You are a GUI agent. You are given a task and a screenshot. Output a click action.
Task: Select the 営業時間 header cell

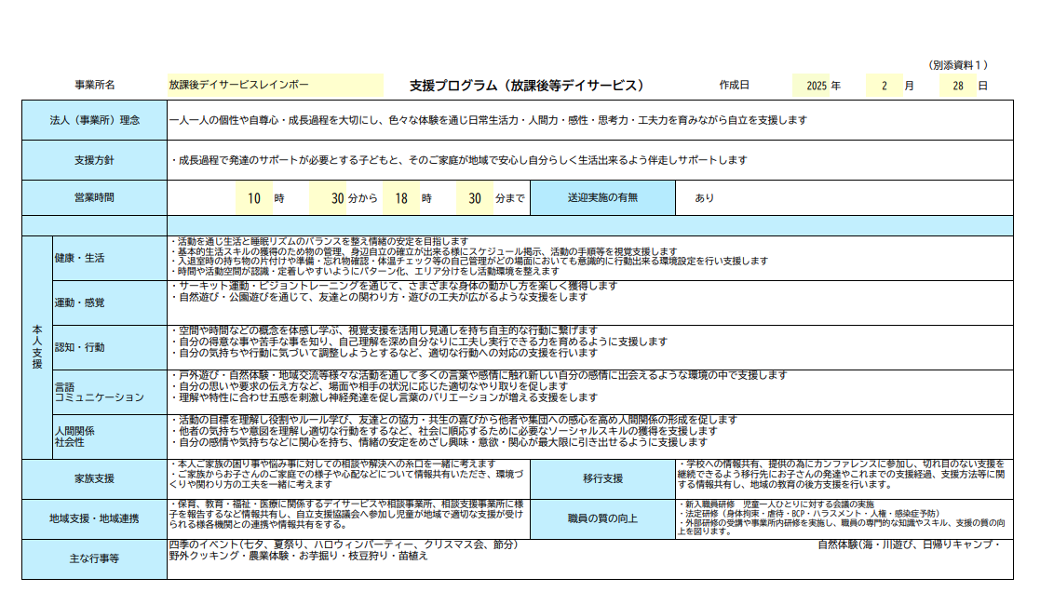pyautogui.click(x=94, y=197)
